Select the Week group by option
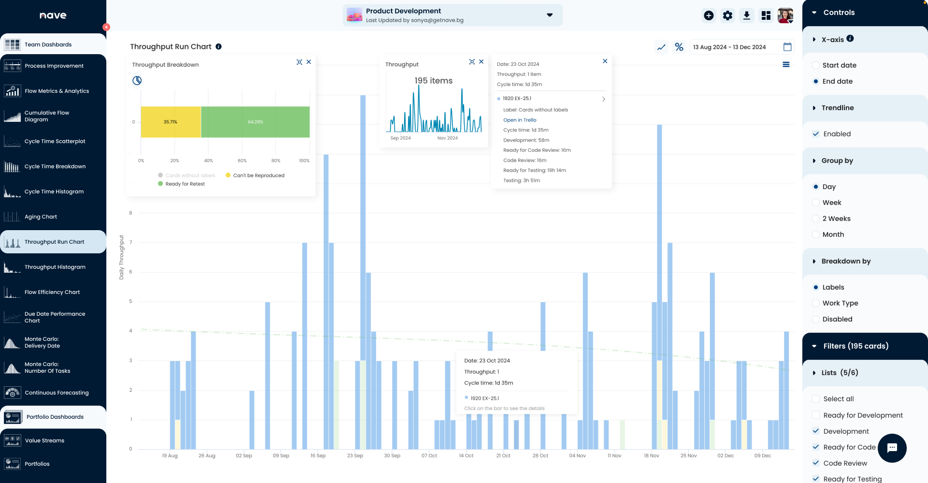This screenshot has height=483, width=928. tap(816, 203)
